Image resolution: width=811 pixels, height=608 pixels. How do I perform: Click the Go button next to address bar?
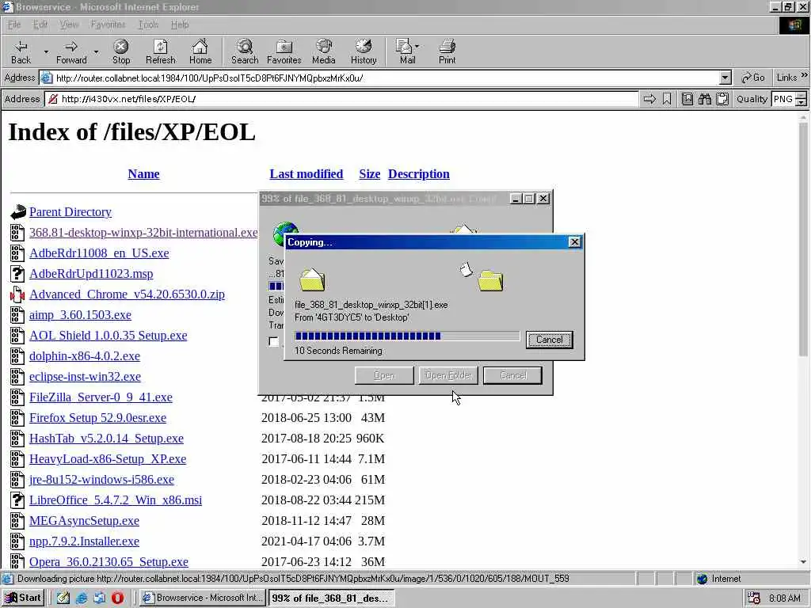(x=753, y=78)
